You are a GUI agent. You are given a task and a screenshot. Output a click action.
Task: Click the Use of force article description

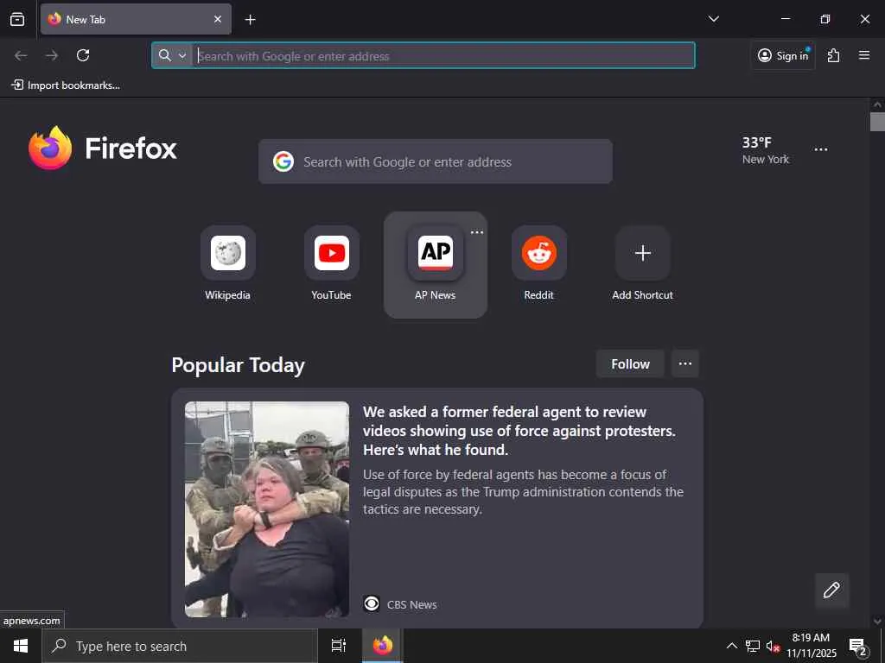(523, 491)
